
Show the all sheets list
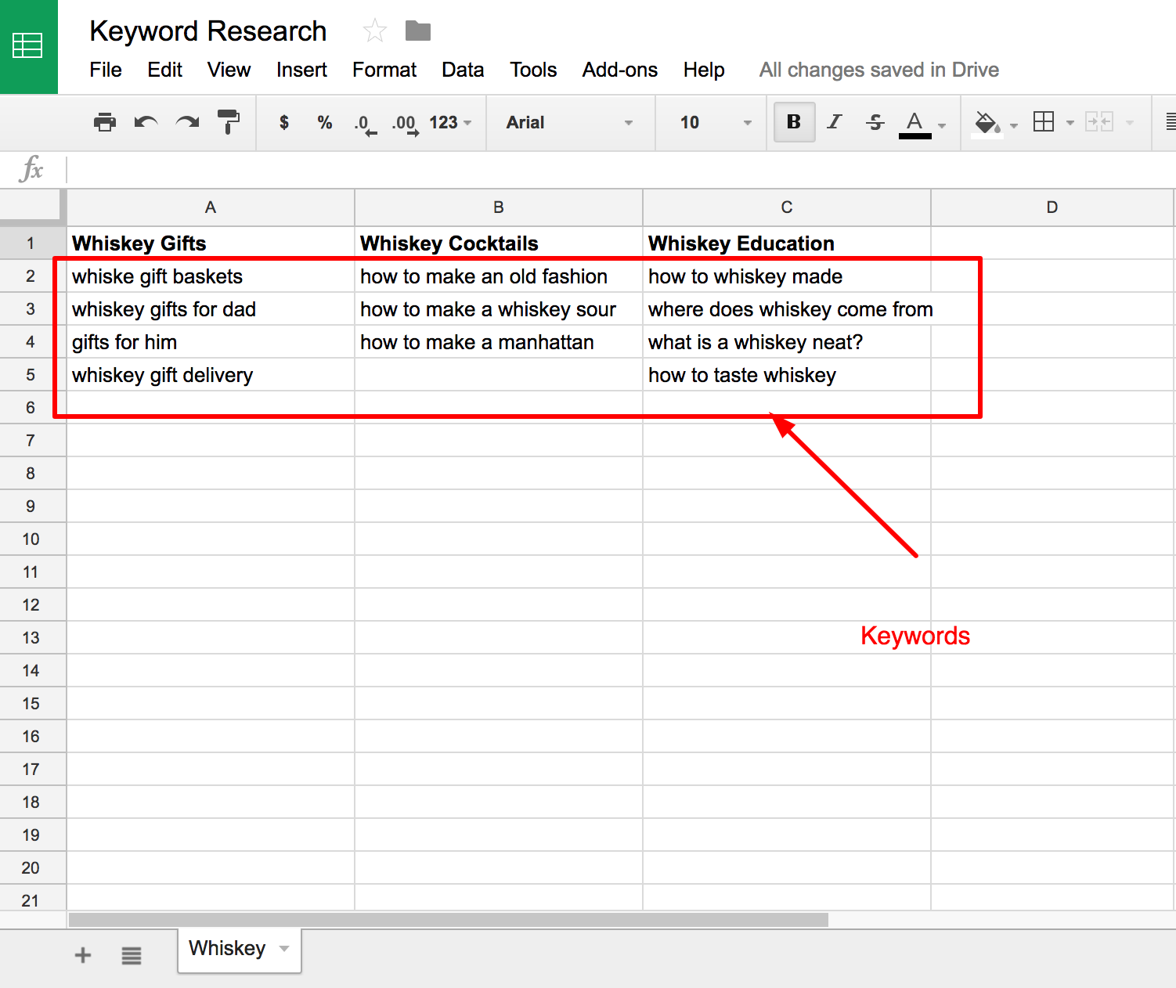coord(132,955)
